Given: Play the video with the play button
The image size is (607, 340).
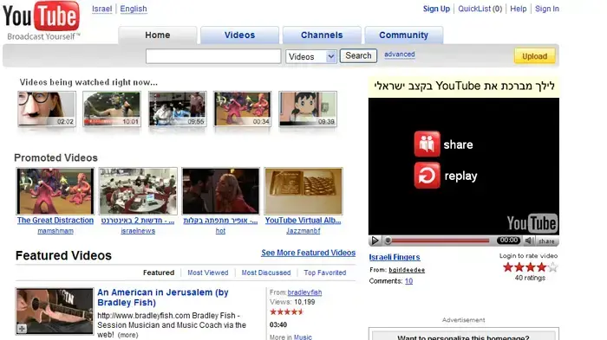Looking at the screenshot, I should [375, 241].
